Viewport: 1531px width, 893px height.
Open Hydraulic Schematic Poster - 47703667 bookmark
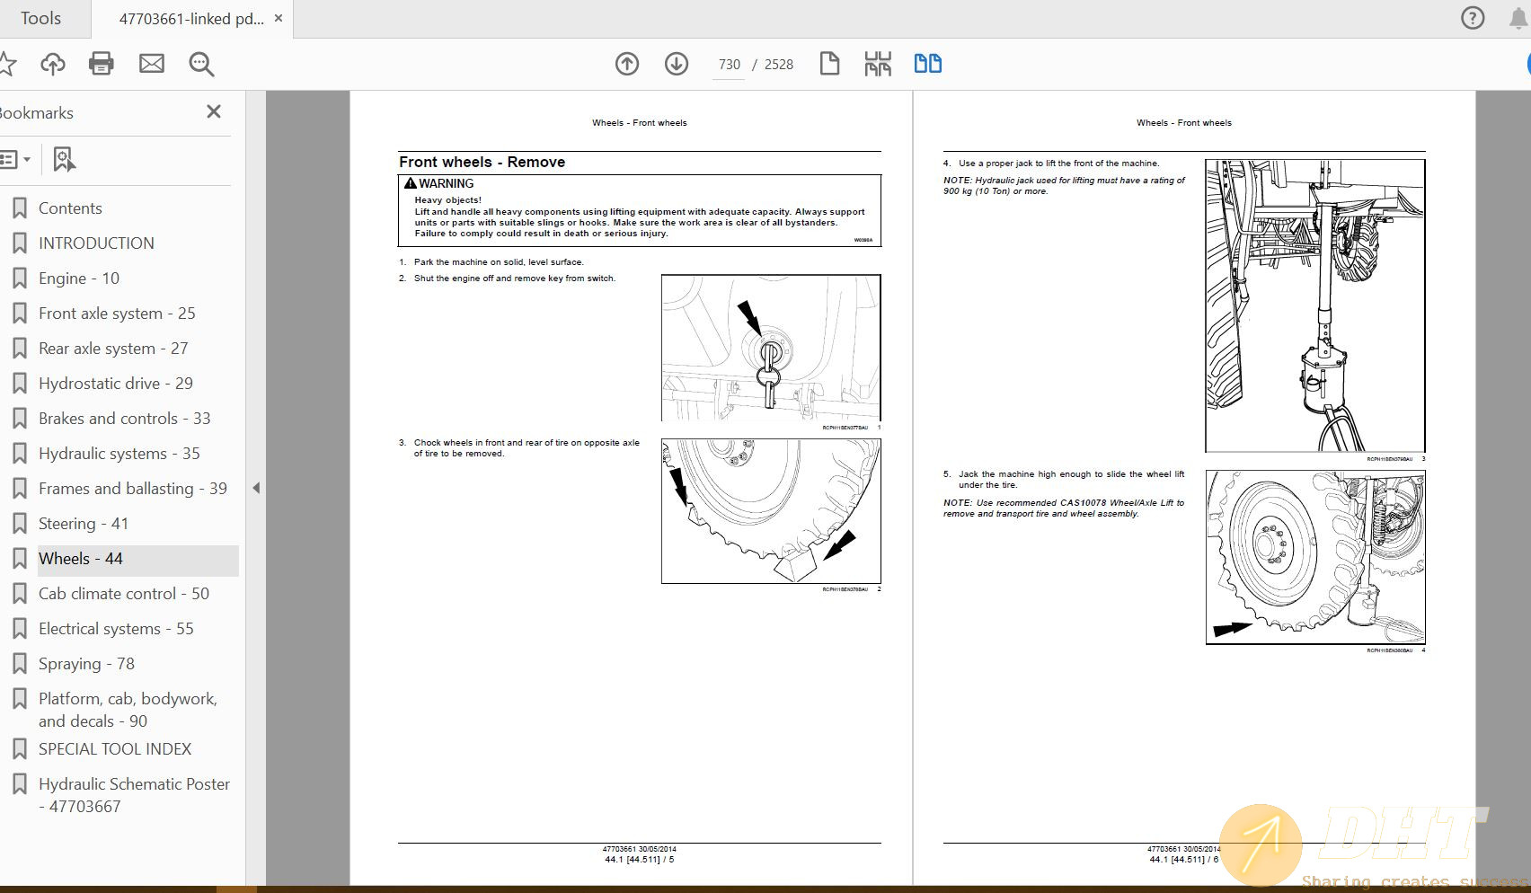[x=134, y=795]
